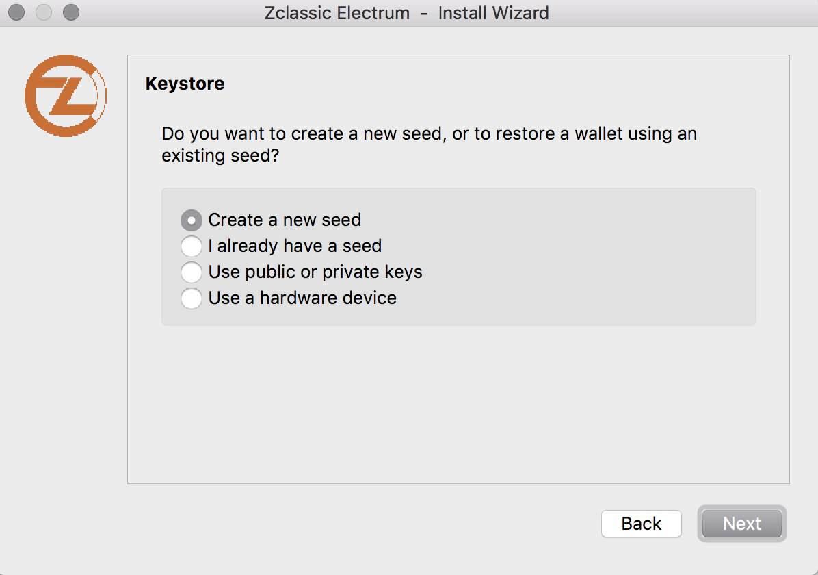Pick the Use a hardware device radio
818x575 pixels.
192,298
